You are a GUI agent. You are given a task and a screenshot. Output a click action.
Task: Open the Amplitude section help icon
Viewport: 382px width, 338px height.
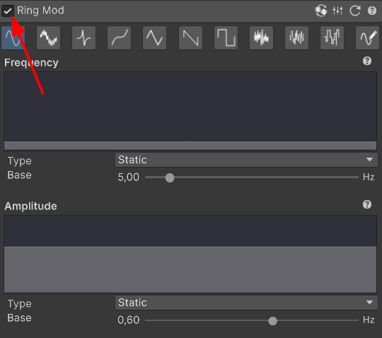point(367,204)
